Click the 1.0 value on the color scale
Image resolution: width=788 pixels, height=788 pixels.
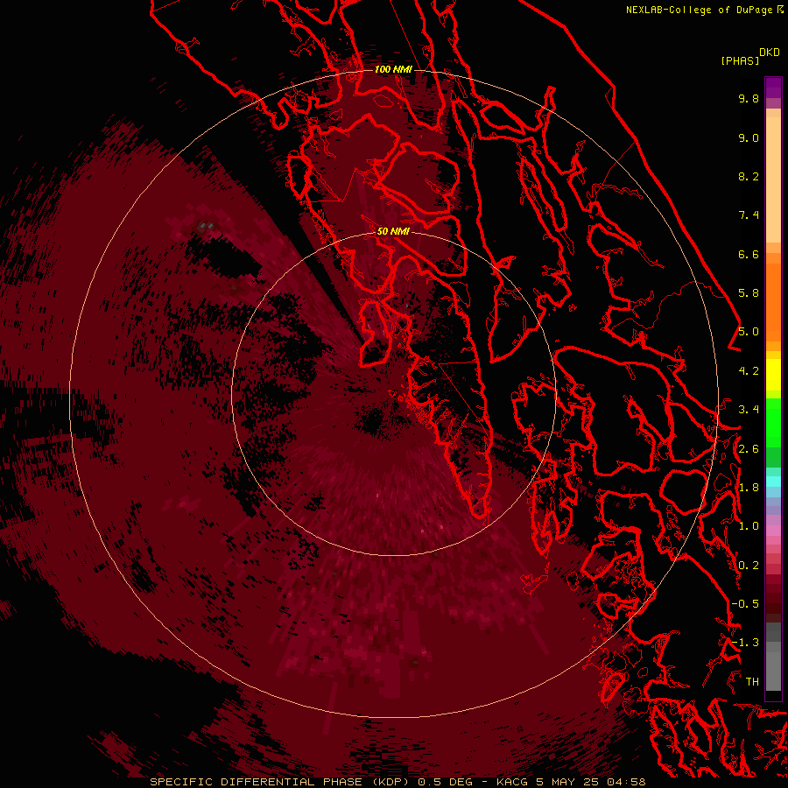tap(749, 526)
